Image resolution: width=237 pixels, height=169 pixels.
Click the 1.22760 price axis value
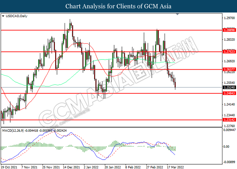point(230,126)
